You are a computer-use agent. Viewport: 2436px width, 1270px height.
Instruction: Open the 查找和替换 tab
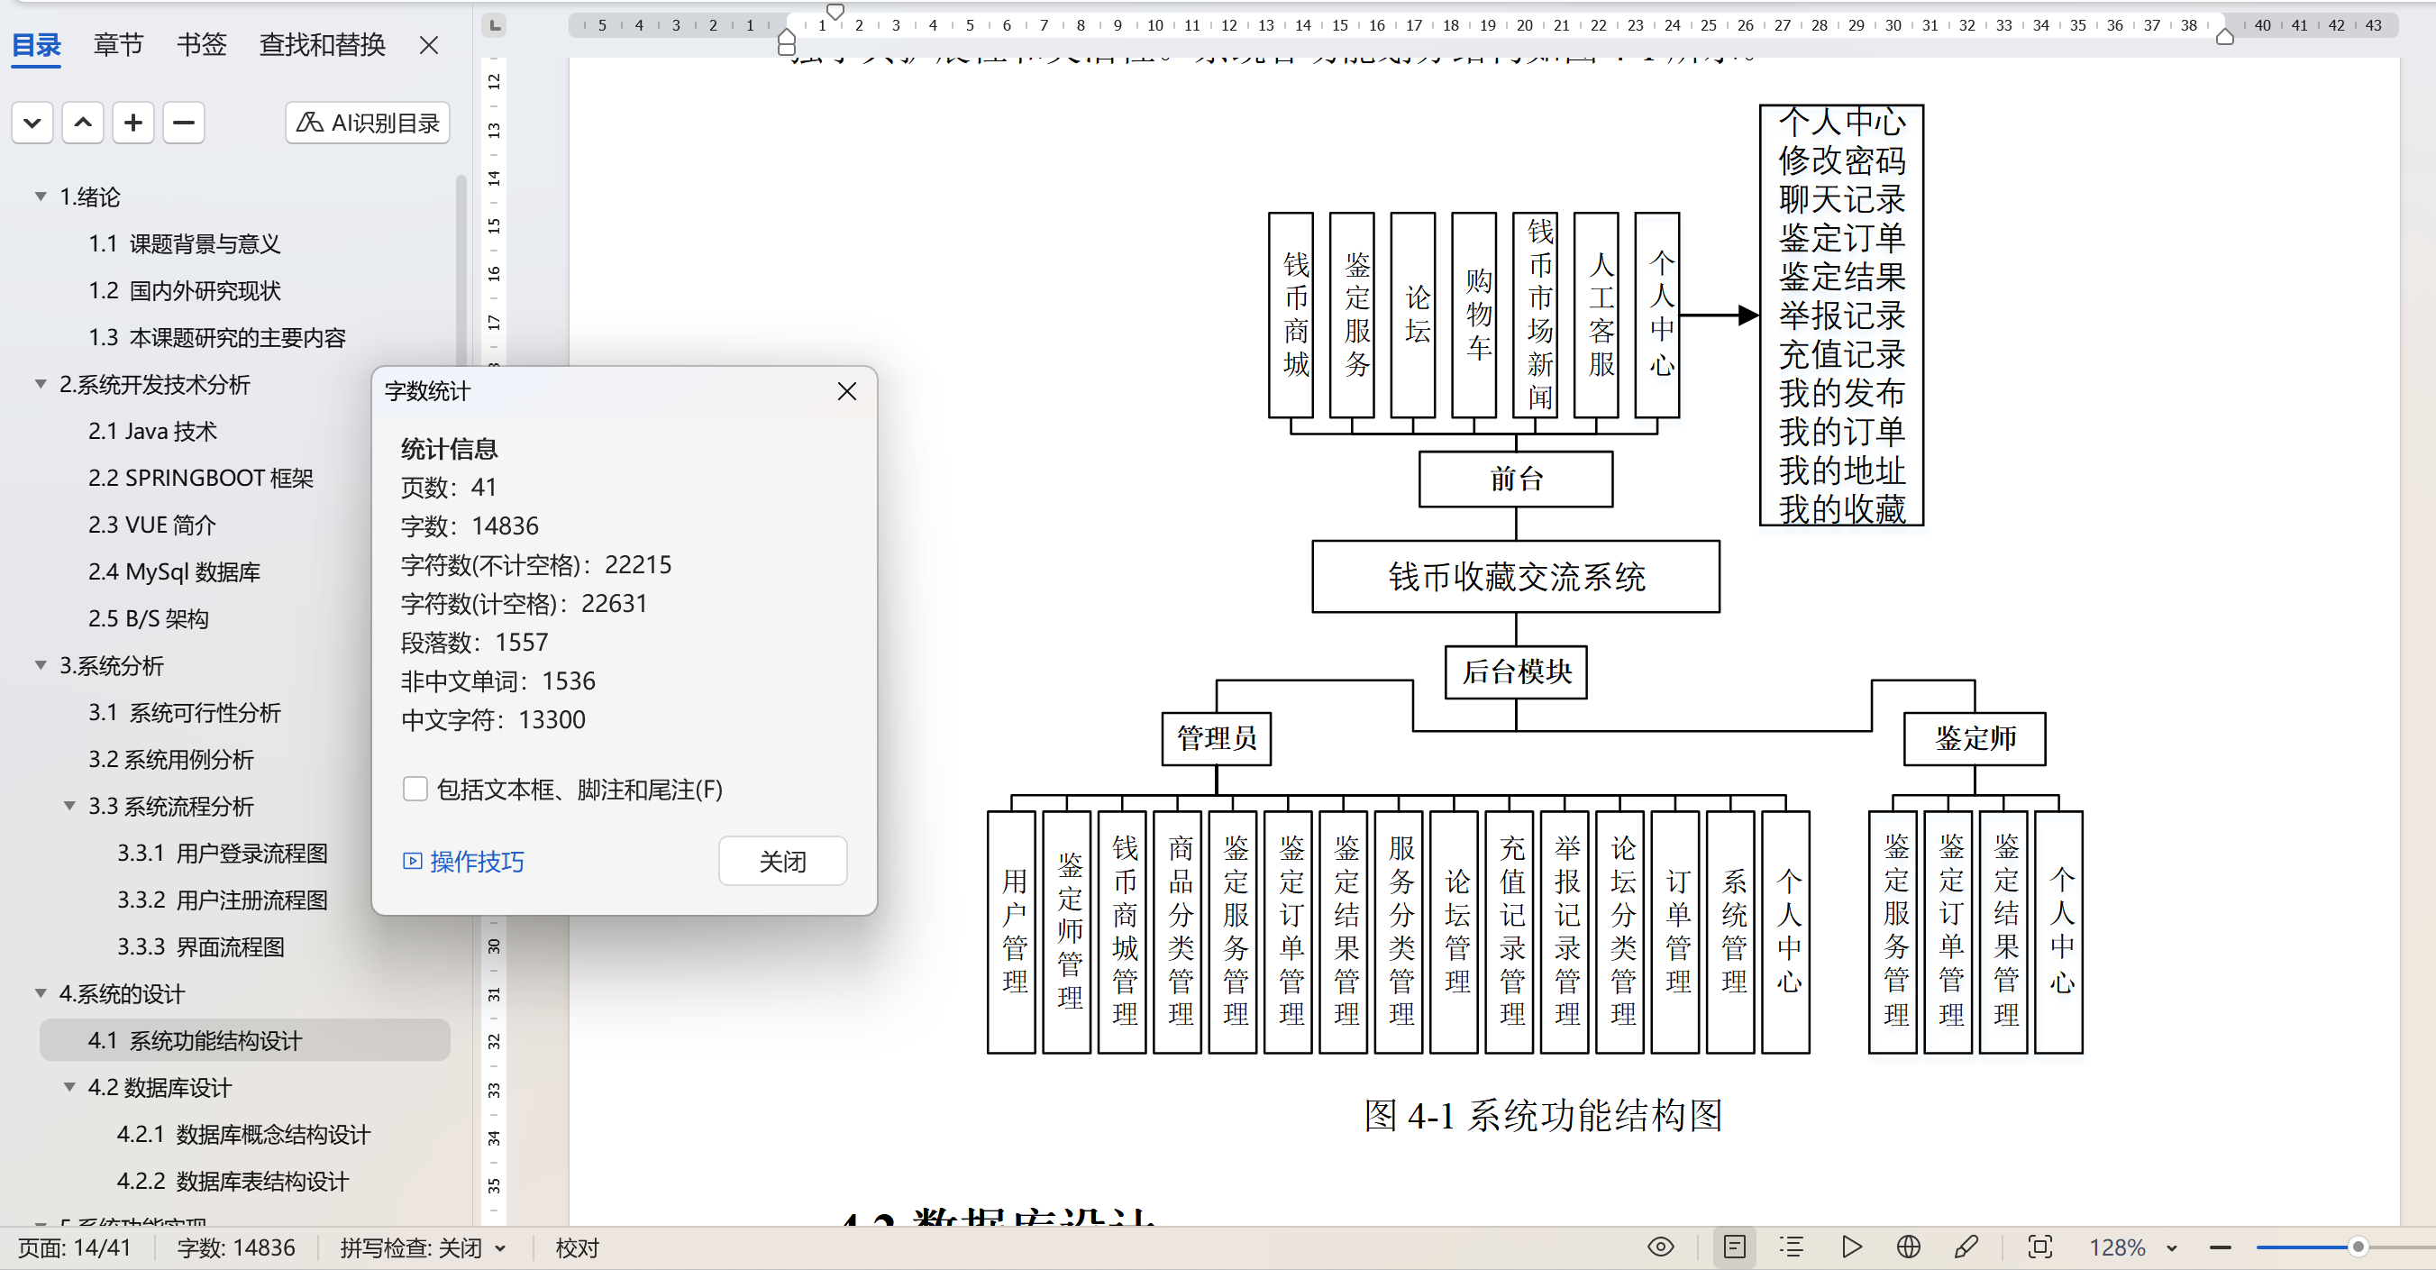click(322, 44)
